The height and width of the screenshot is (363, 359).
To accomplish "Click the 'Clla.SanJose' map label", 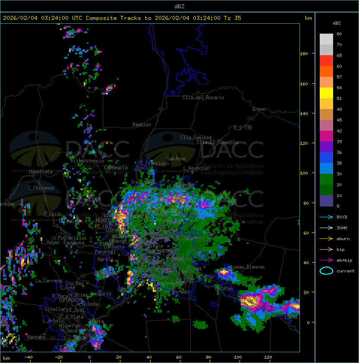I will [196, 138].
